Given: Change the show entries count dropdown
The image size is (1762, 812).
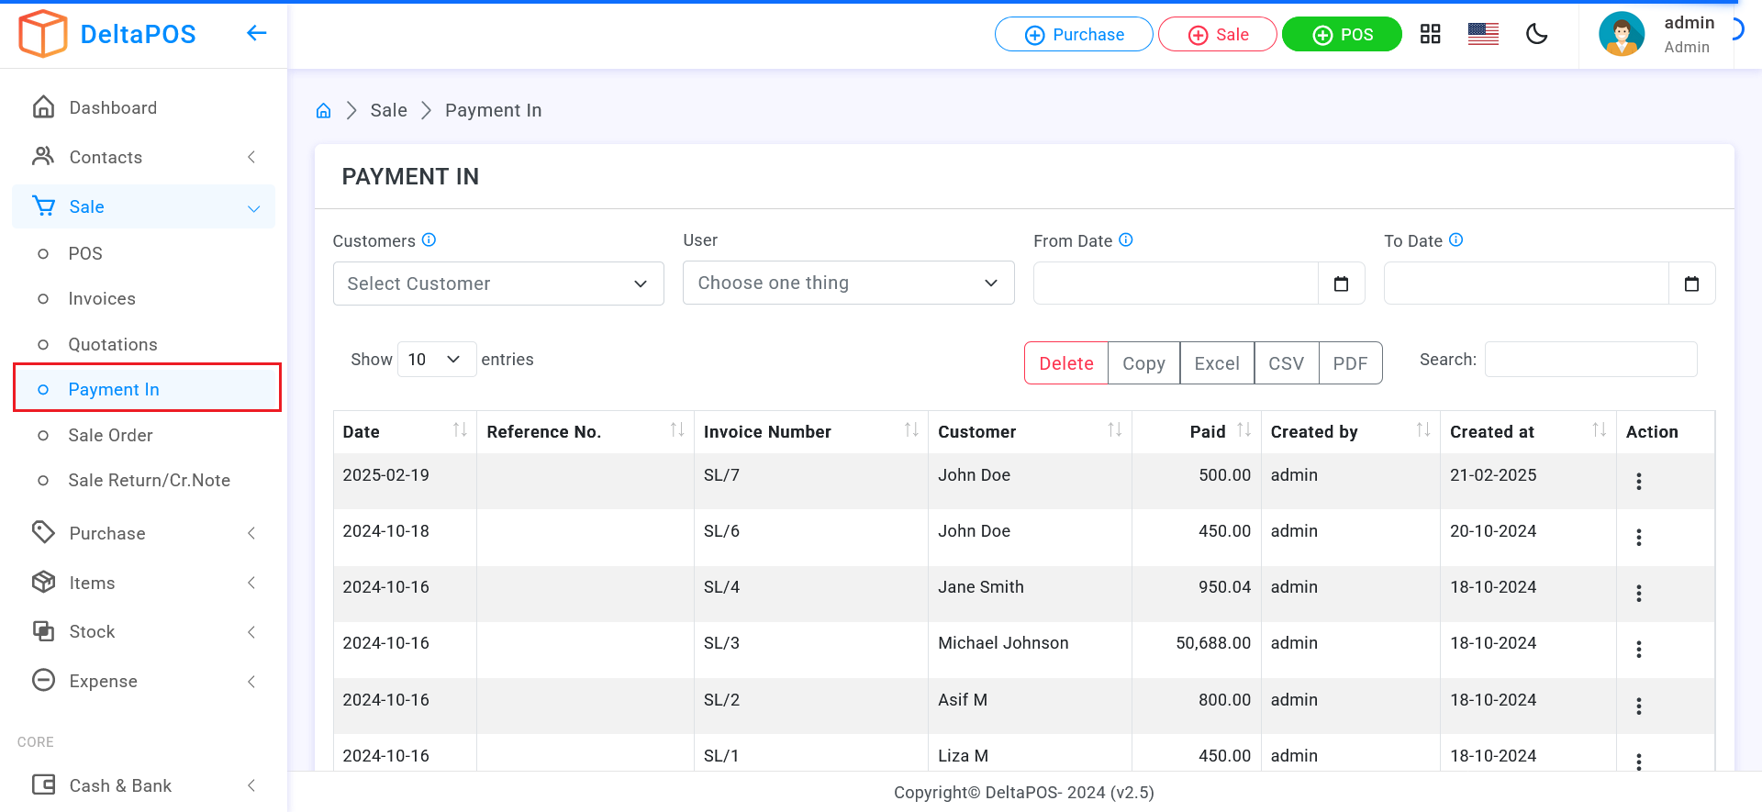Looking at the screenshot, I should pyautogui.click(x=436, y=360).
